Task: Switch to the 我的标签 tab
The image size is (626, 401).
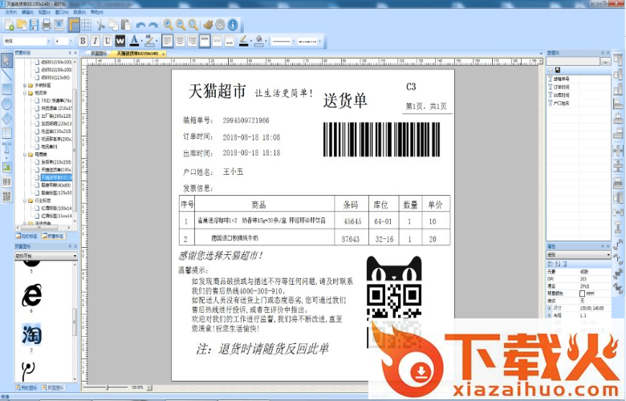Action: click(x=27, y=237)
